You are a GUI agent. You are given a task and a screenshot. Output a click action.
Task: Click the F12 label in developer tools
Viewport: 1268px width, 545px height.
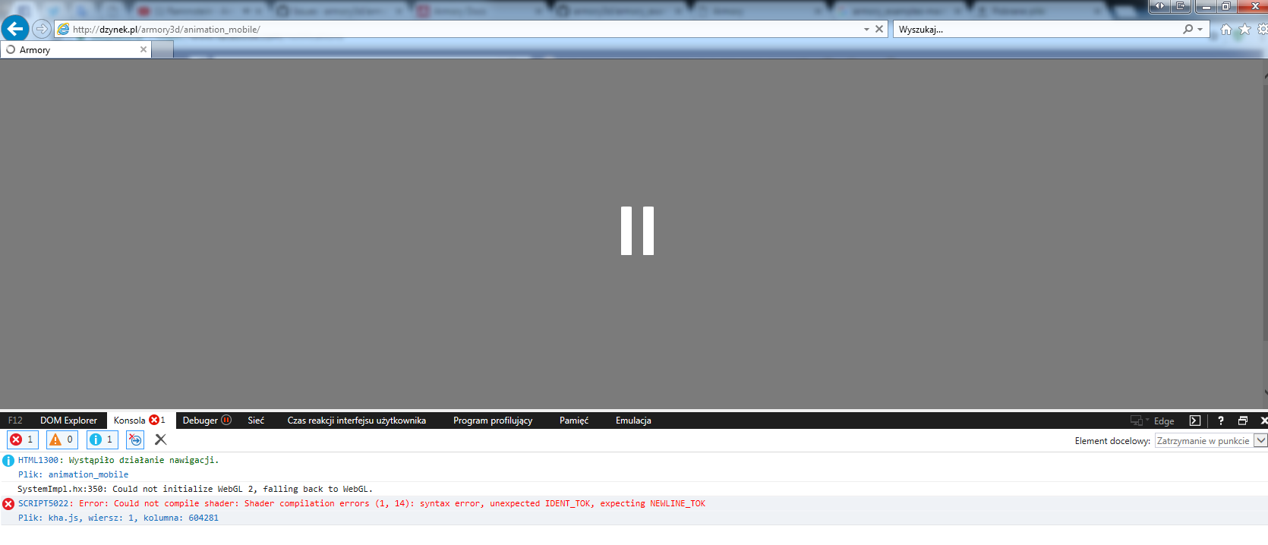pyautogui.click(x=15, y=421)
